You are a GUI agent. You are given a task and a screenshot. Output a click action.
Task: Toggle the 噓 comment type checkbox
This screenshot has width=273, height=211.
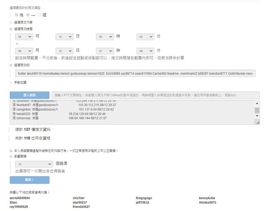pos(39,15)
